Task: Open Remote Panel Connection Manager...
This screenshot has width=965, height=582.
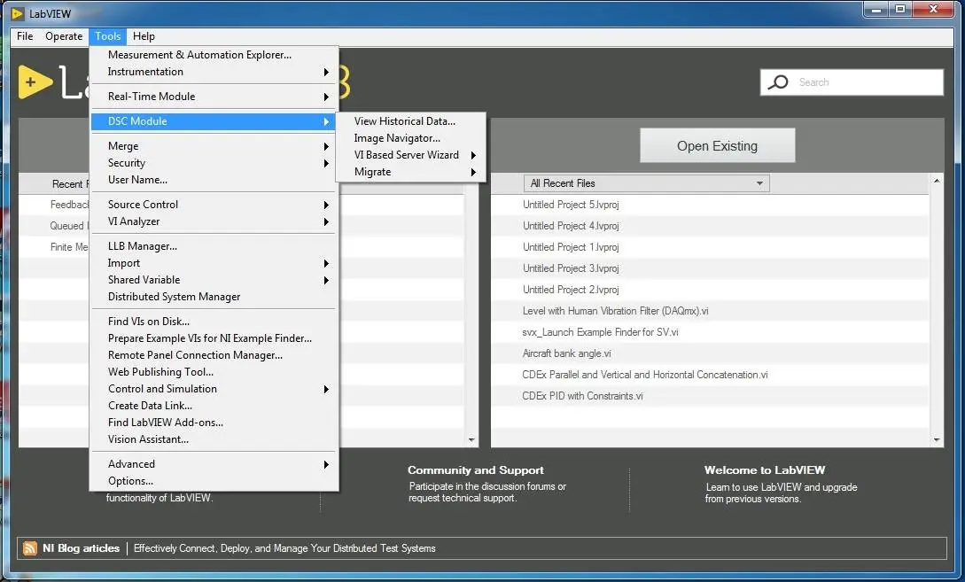Action: tap(214, 355)
